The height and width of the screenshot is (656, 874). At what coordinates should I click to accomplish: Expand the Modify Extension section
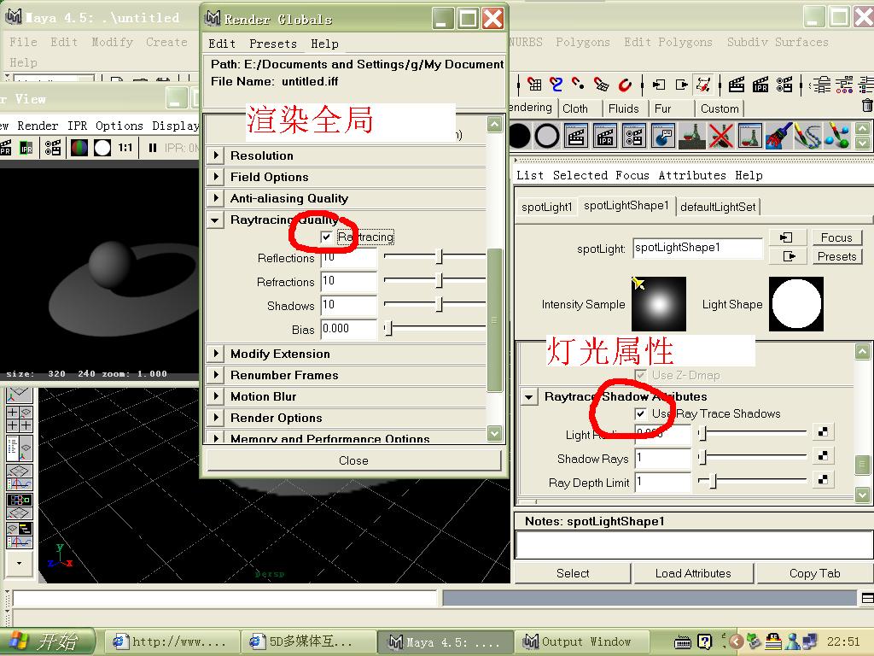[x=216, y=354]
